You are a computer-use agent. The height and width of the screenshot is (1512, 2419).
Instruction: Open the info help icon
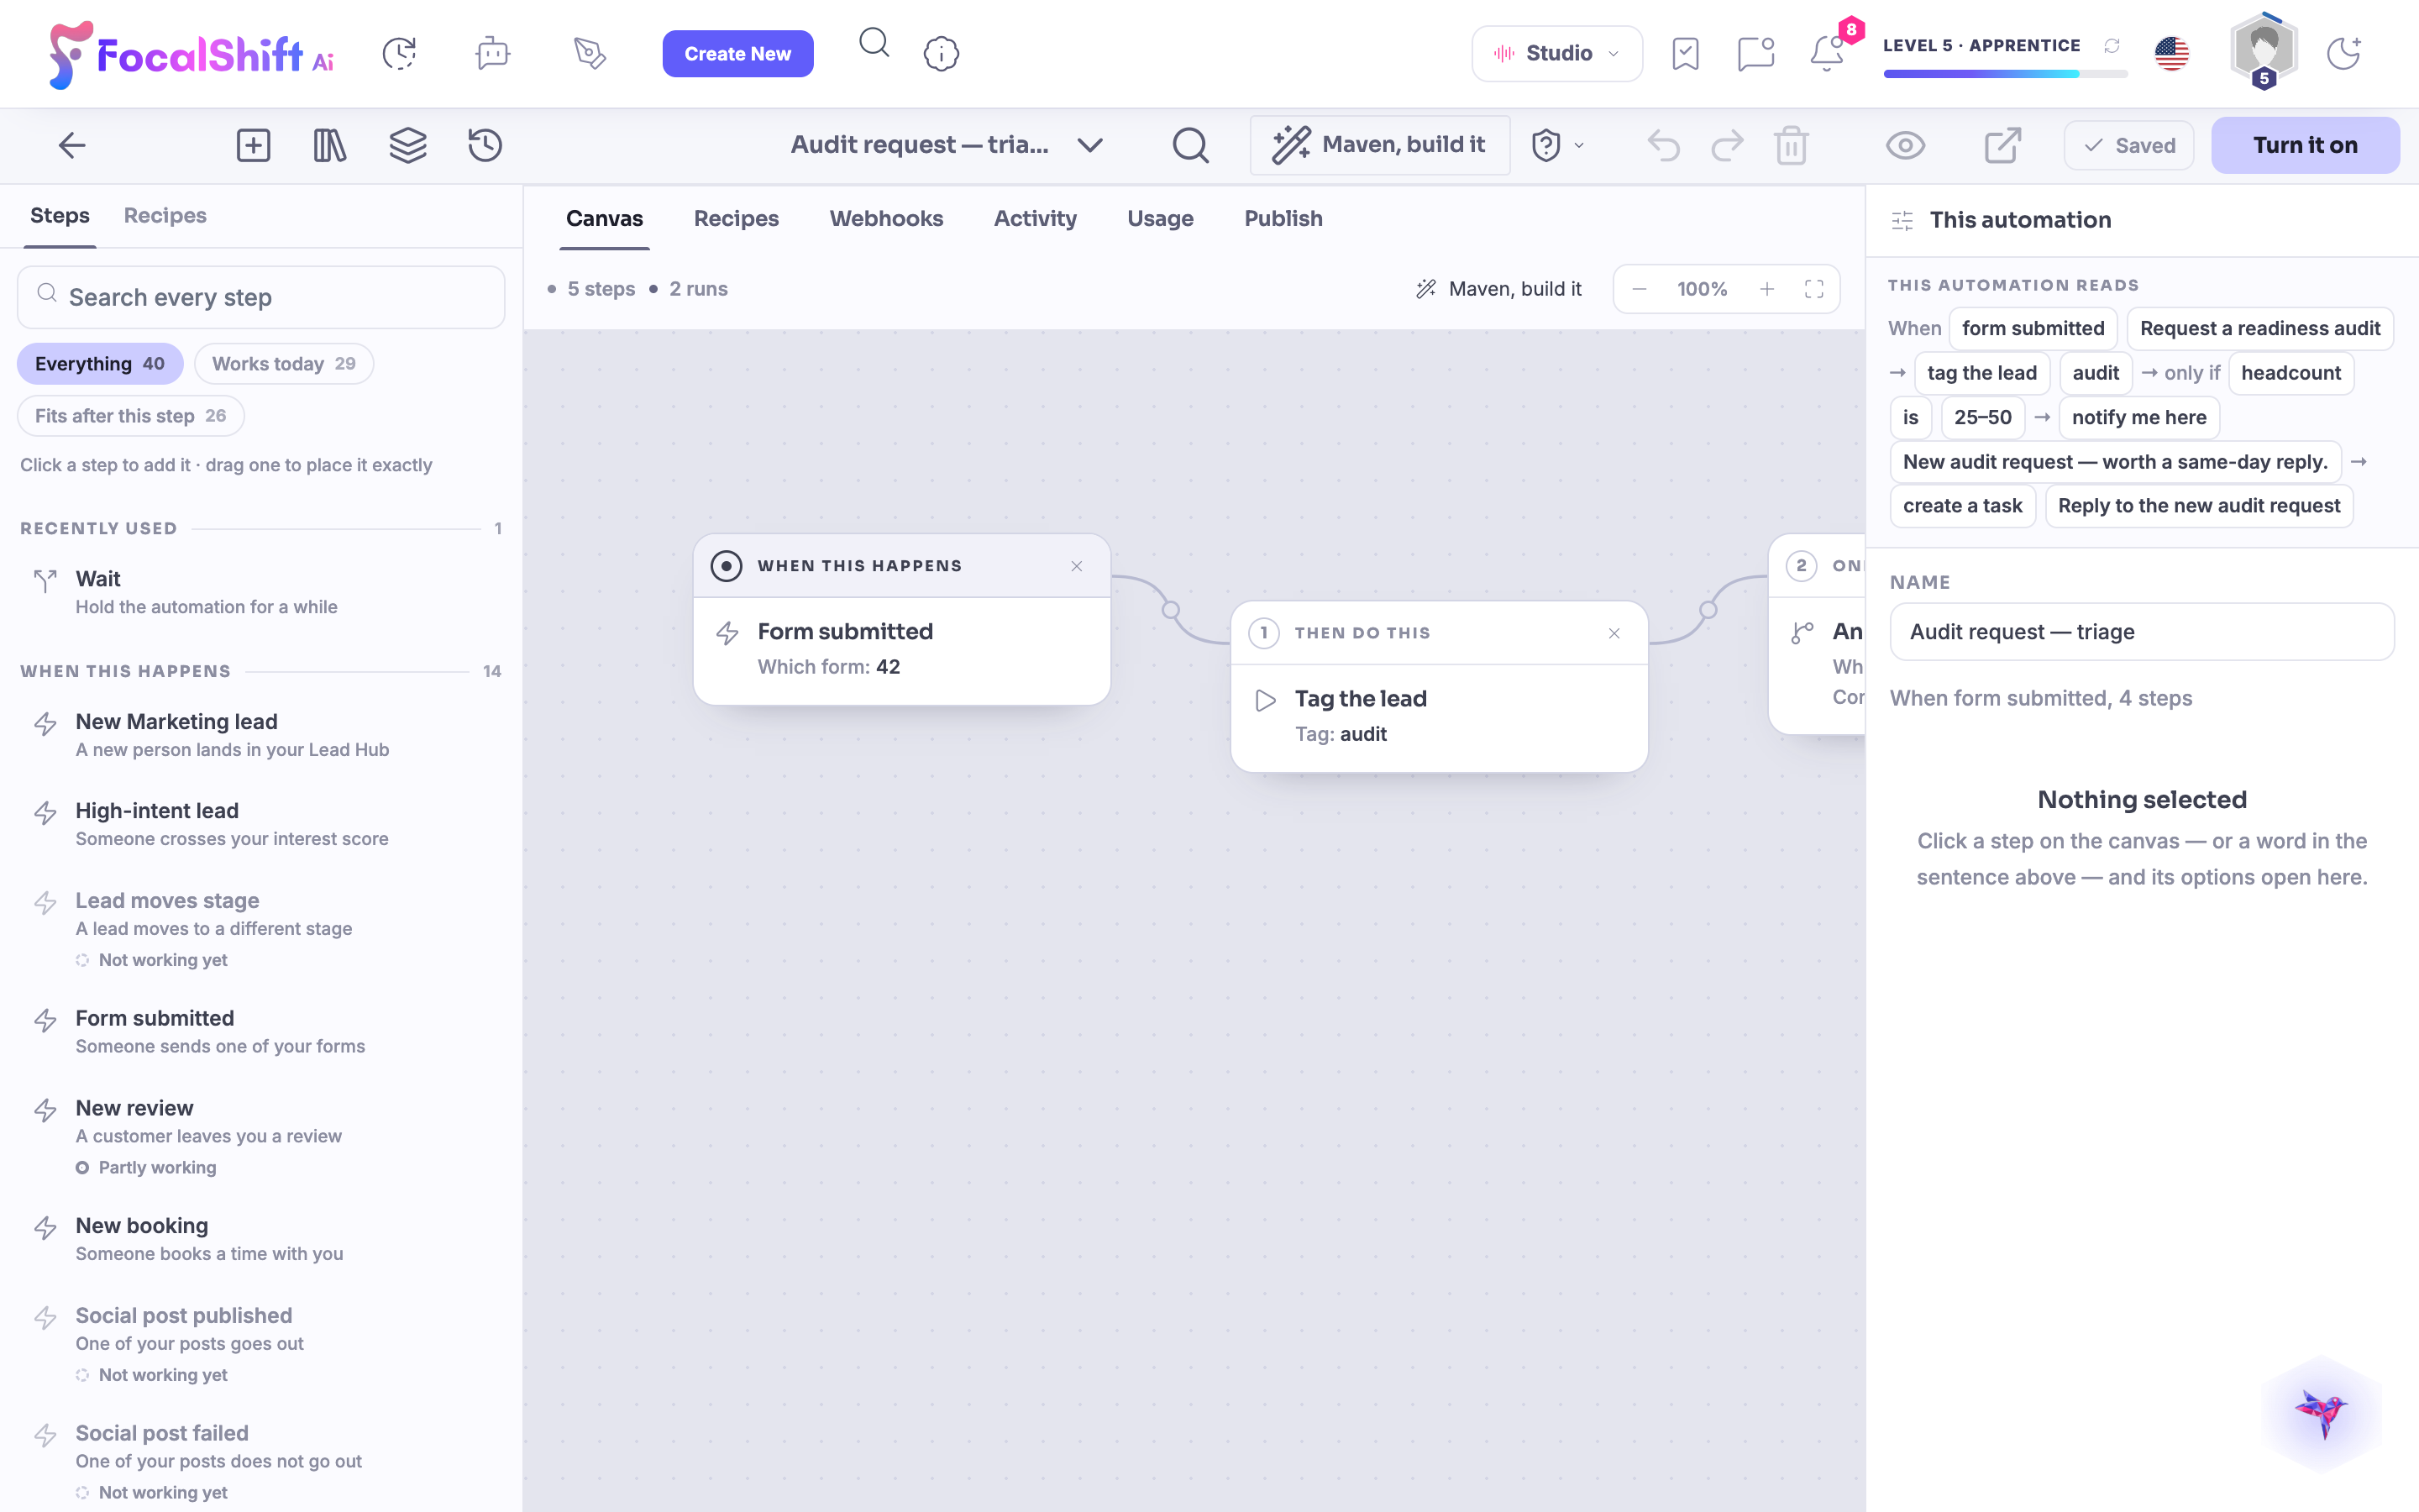(x=942, y=54)
